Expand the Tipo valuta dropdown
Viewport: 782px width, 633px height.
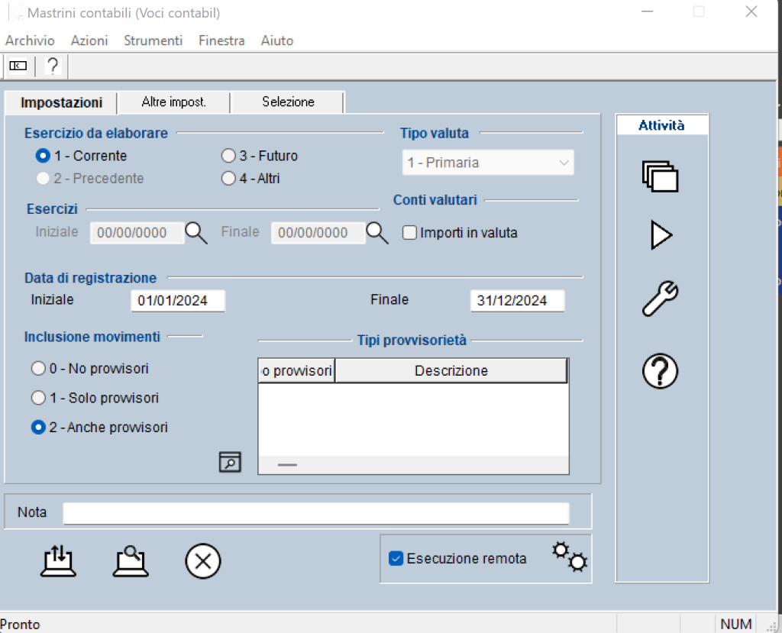[x=488, y=163]
